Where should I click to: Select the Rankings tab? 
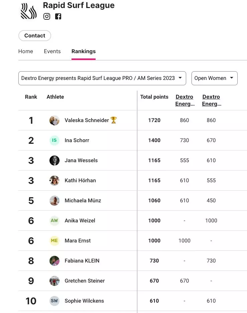click(84, 51)
